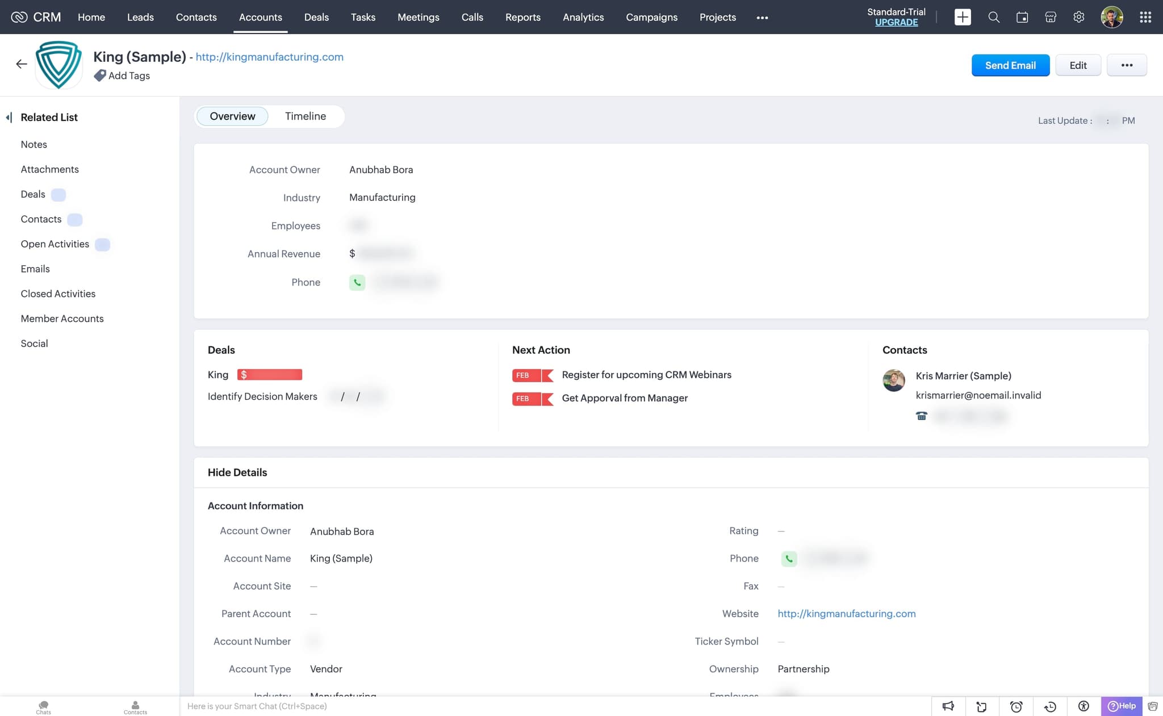Open the stacked windows icon beside Help

(x=1153, y=706)
